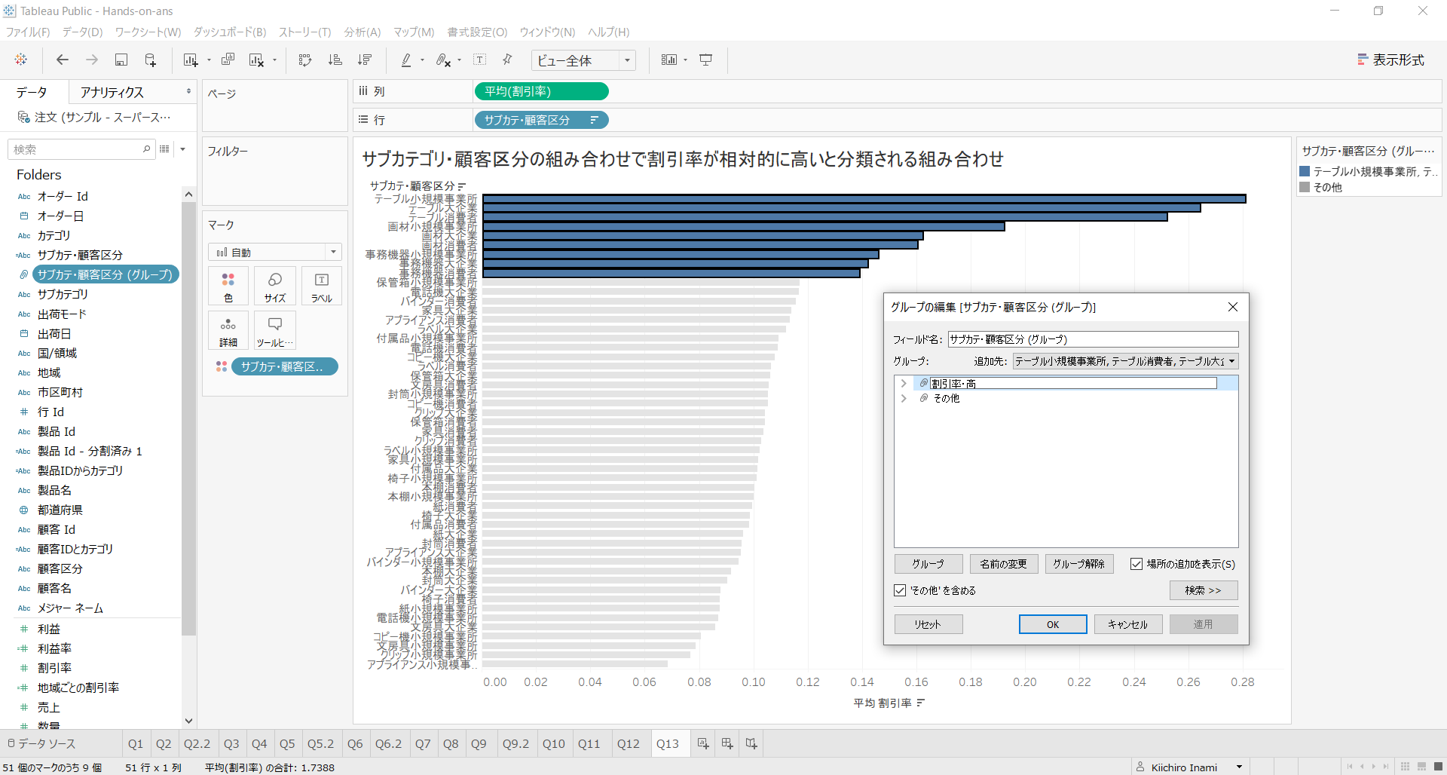Screen dimensions: 1447x775
Task: Open the Label mark card
Action: click(x=322, y=286)
